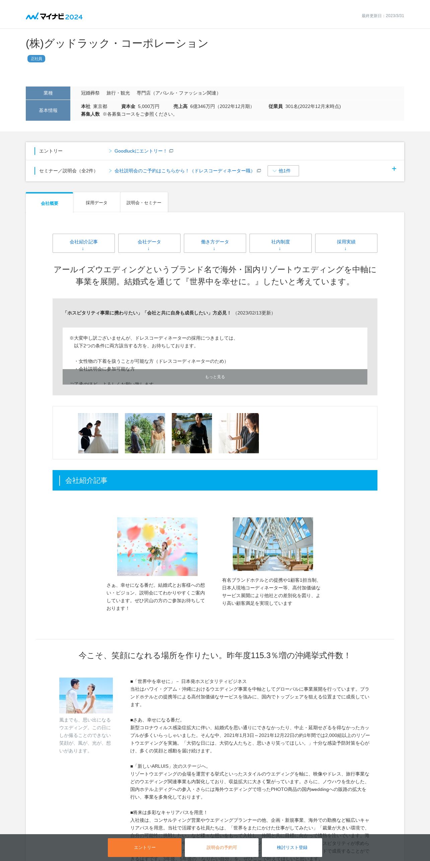Jump to 社内制度 anchor button
Viewport: 430px width, 861px height.
281,243
